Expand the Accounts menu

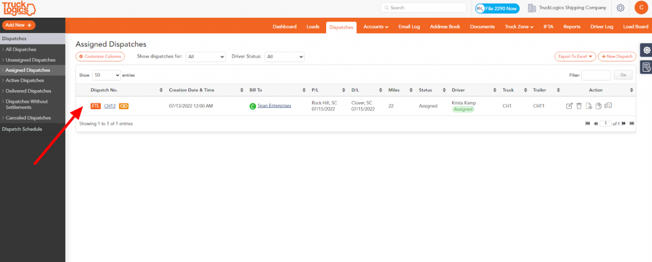point(376,27)
